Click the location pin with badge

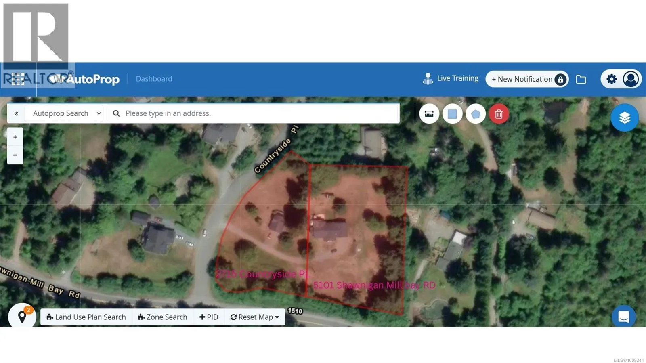(22, 317)
